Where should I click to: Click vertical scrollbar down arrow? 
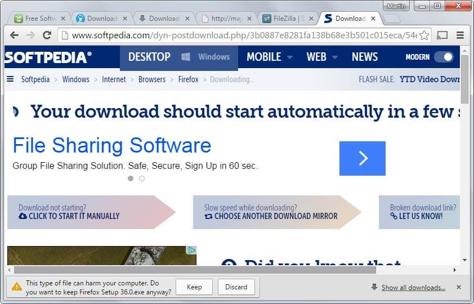pos(464,260)
